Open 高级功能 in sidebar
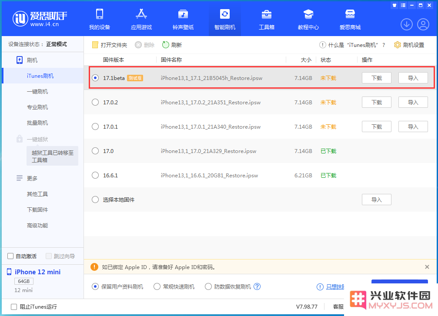This screenshot has width=438, height=316. [37, 225]
